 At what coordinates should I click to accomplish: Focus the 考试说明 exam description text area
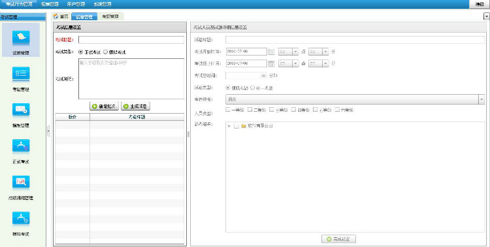[131, 79]
